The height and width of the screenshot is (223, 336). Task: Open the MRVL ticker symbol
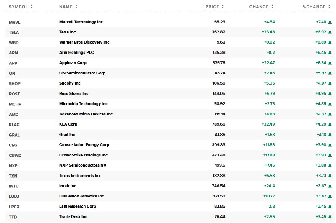tap(15, 23)
